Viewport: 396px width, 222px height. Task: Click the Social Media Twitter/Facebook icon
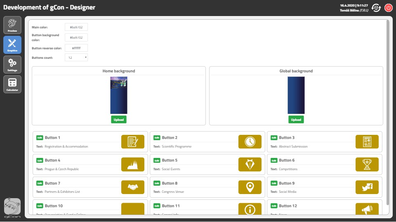367,187
